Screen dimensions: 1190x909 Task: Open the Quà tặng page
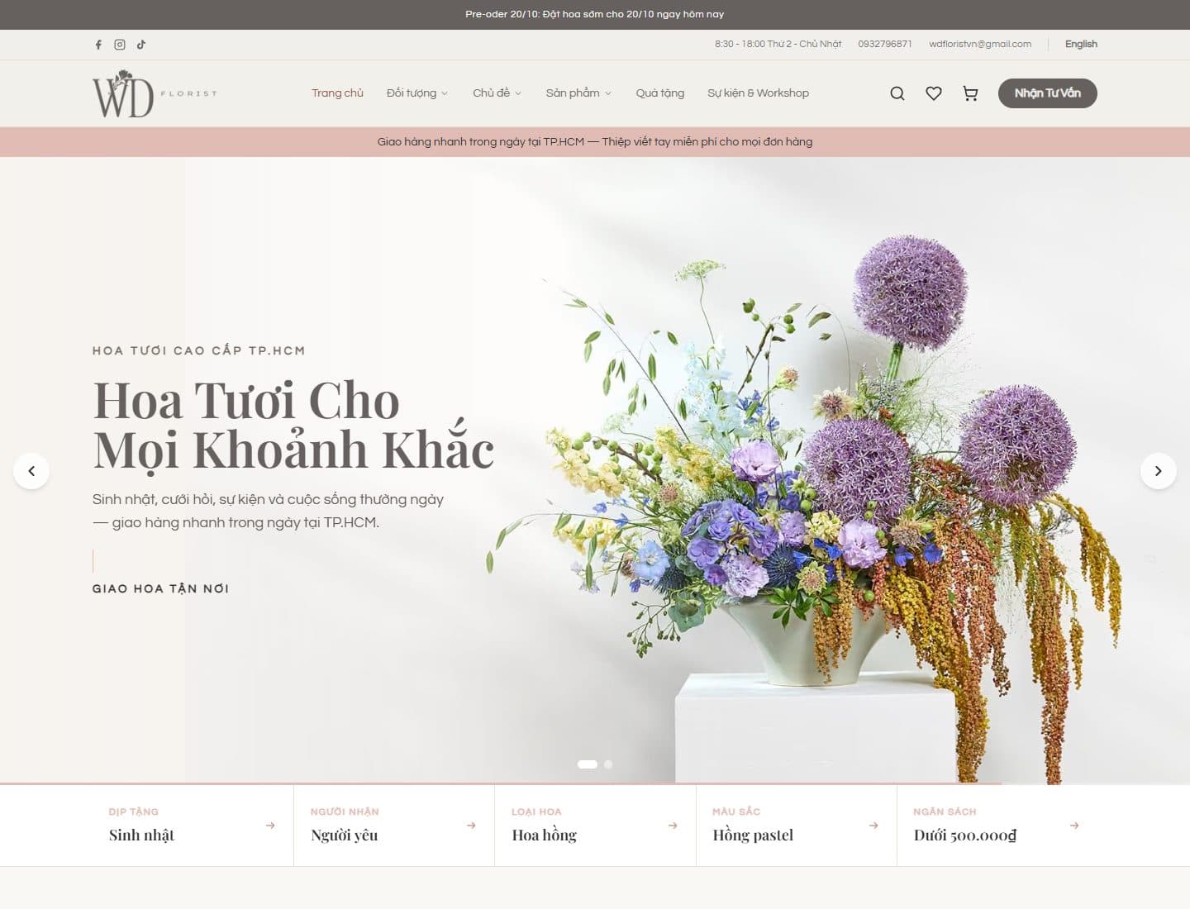pos(660,93)
